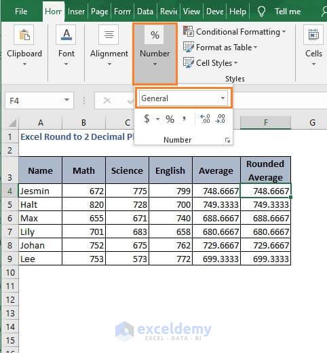327x353 pixels.
Task: Click Halt's Math score 820
Action: [x=83, y=204]
